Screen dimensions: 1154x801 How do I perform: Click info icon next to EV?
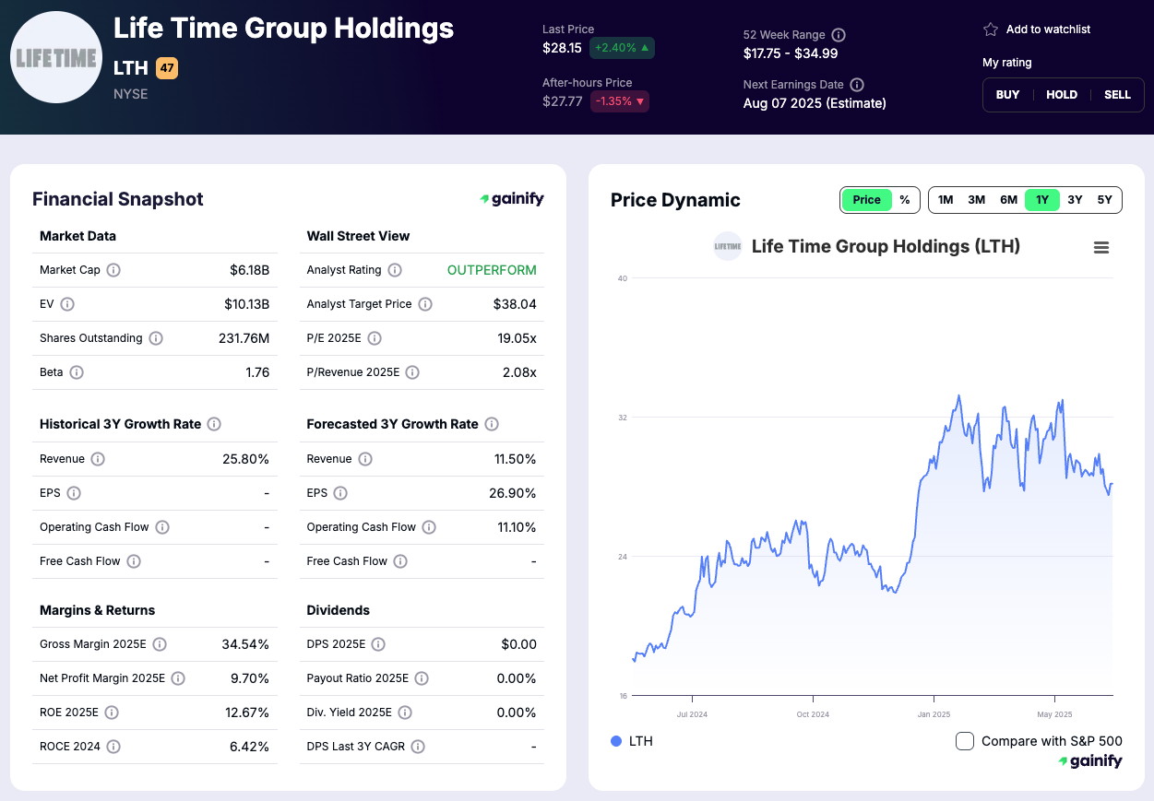tap(67, 304)
